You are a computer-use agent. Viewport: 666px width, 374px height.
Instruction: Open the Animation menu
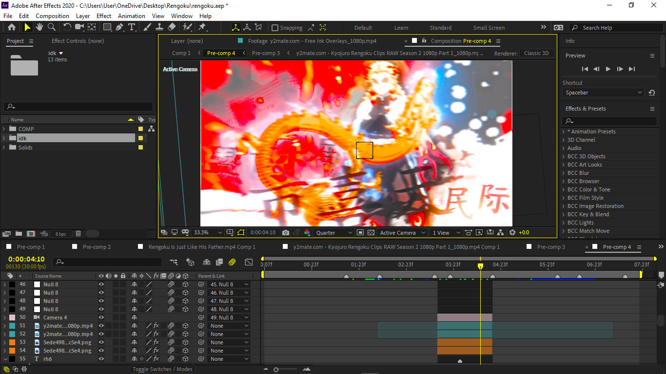[x=132, y=16]
